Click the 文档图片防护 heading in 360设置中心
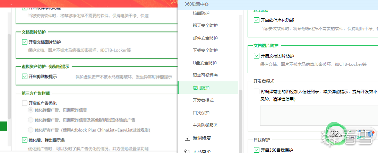The image size is (378, 153). point(266,45)
